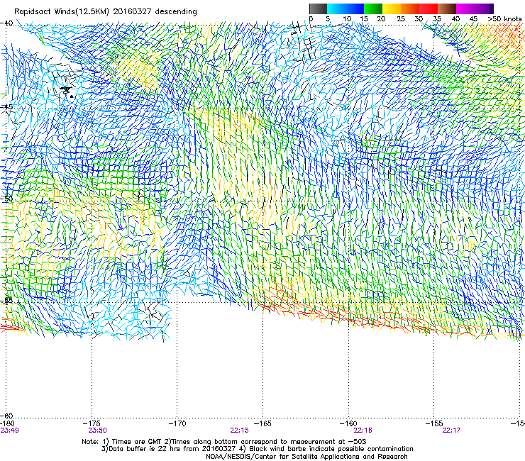Click the note line starting 'Note: 1) Times are GMT'

pyautogui.click(x=224, y=442)
